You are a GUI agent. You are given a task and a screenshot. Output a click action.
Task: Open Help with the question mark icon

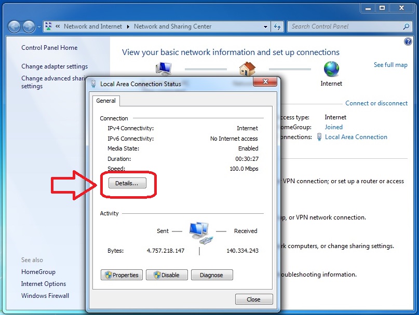[x=408, y=42]
